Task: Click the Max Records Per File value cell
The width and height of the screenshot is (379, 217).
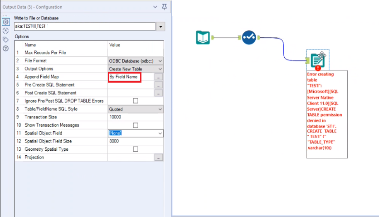Action: click(x=136, y=53)
